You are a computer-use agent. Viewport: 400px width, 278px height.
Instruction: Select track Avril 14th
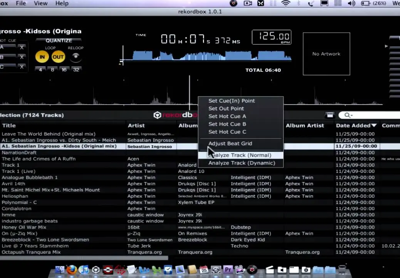(x=13, y=184)
